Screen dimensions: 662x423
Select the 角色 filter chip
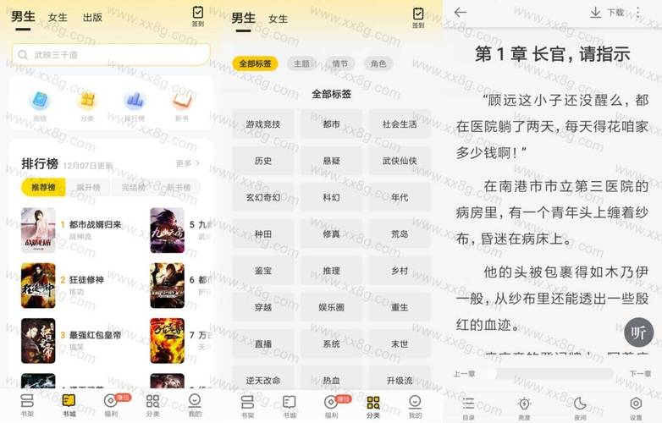[x=378, y=63]
